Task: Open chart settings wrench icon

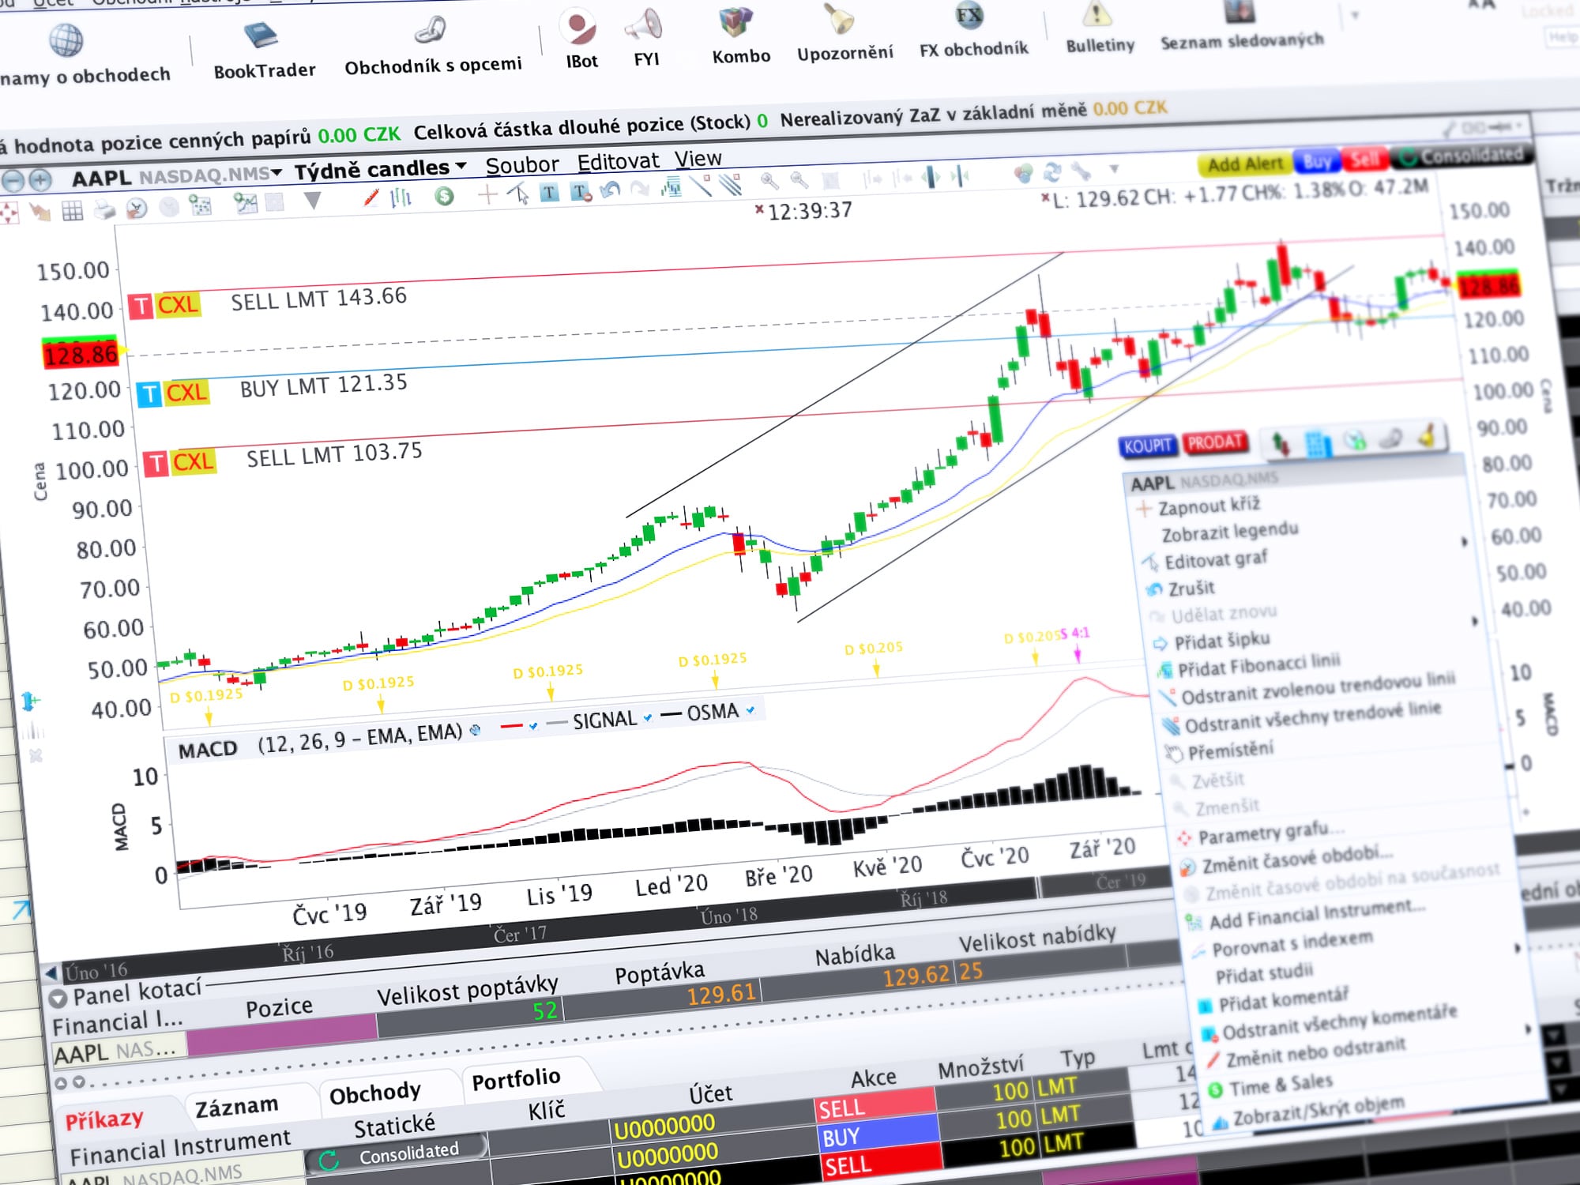Action: pos(1081,171)
